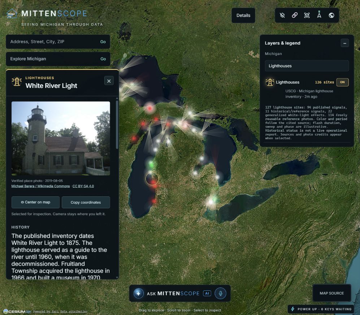Viewport: 360px width, 315px height.
Task: Click the Lighthouses filter field in legend
Action: point(307,66)
